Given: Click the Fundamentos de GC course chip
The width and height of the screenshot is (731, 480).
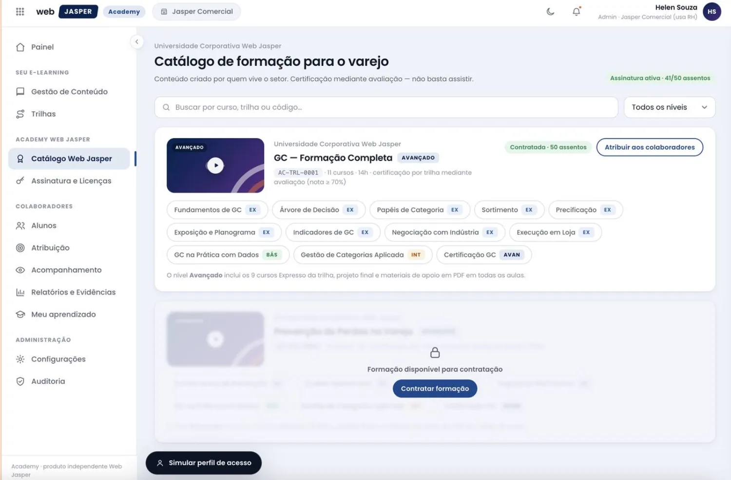Looking at the screenshot, I should click(x=217, y=210).
